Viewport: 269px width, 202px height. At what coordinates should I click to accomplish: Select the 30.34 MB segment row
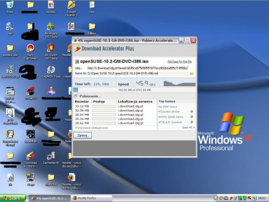(115, 119)
